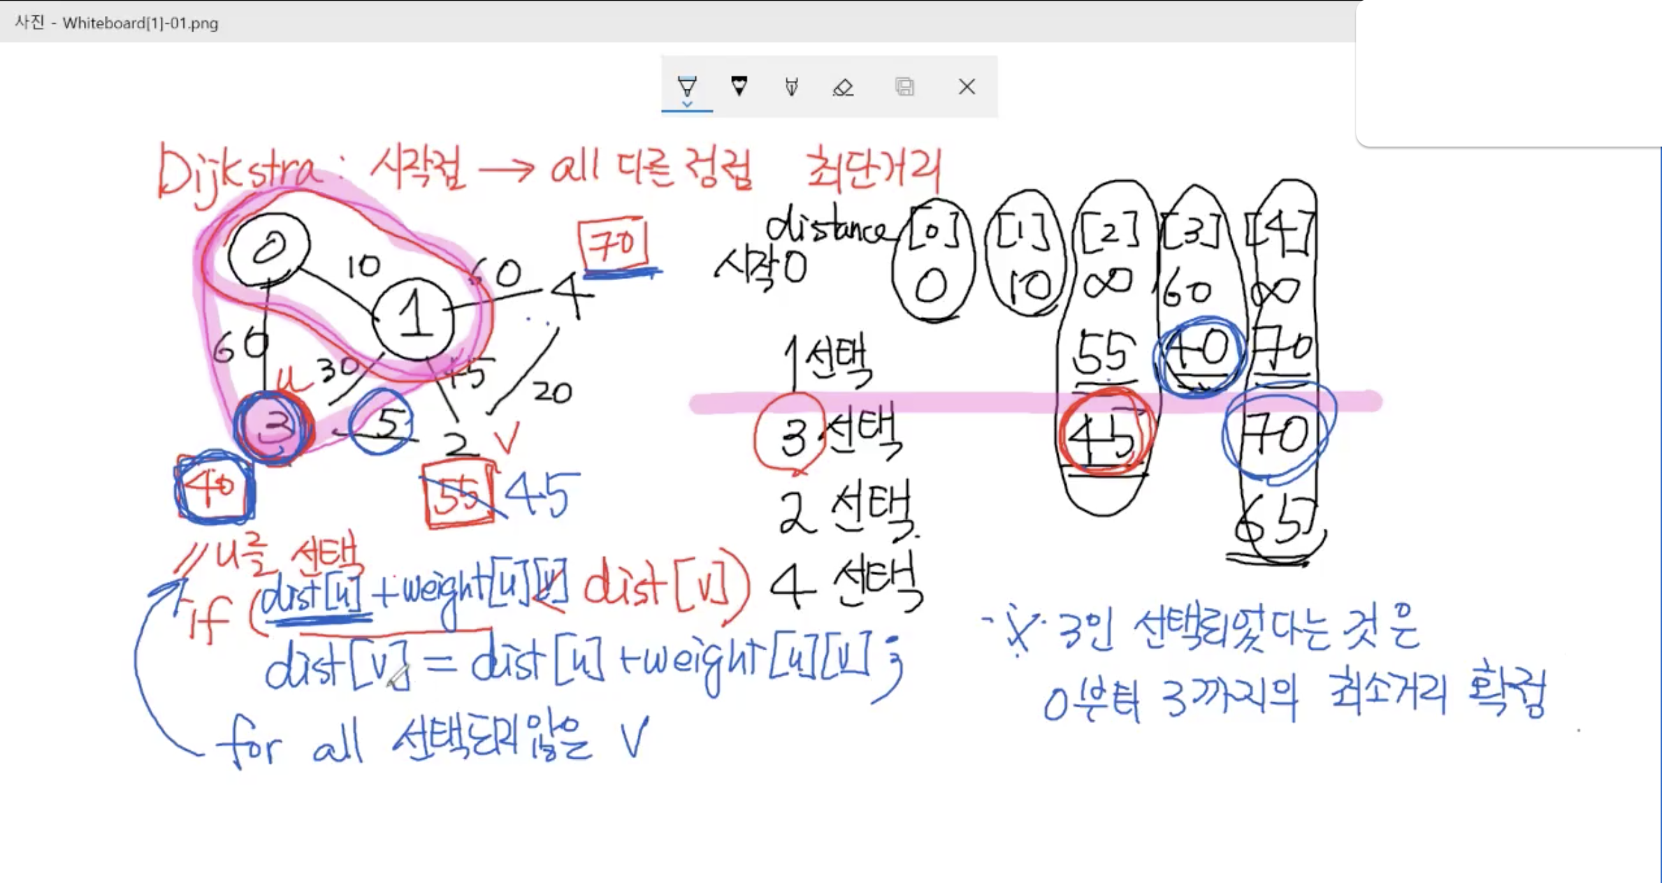This screenshot has width=1662, height=883.
Task: Click the crossed-out 55 red box
Action: pyautogui.click(x=458, y=496)
